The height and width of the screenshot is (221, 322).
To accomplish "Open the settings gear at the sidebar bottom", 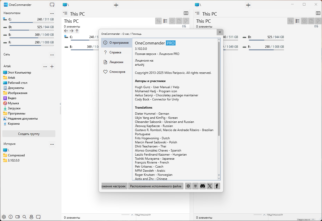I will tap(4, 217).
